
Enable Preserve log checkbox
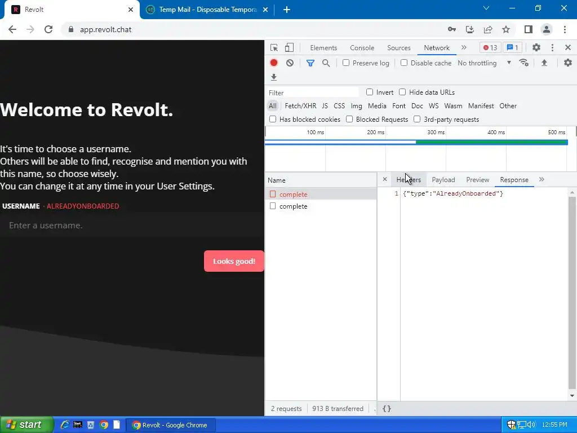[x=346, y=63]
